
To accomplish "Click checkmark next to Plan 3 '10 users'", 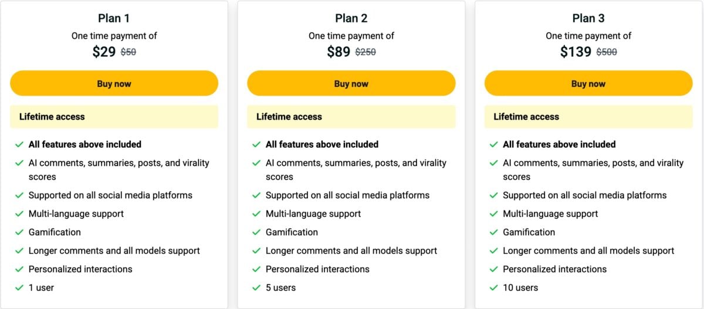I will [x=493, y=288].
